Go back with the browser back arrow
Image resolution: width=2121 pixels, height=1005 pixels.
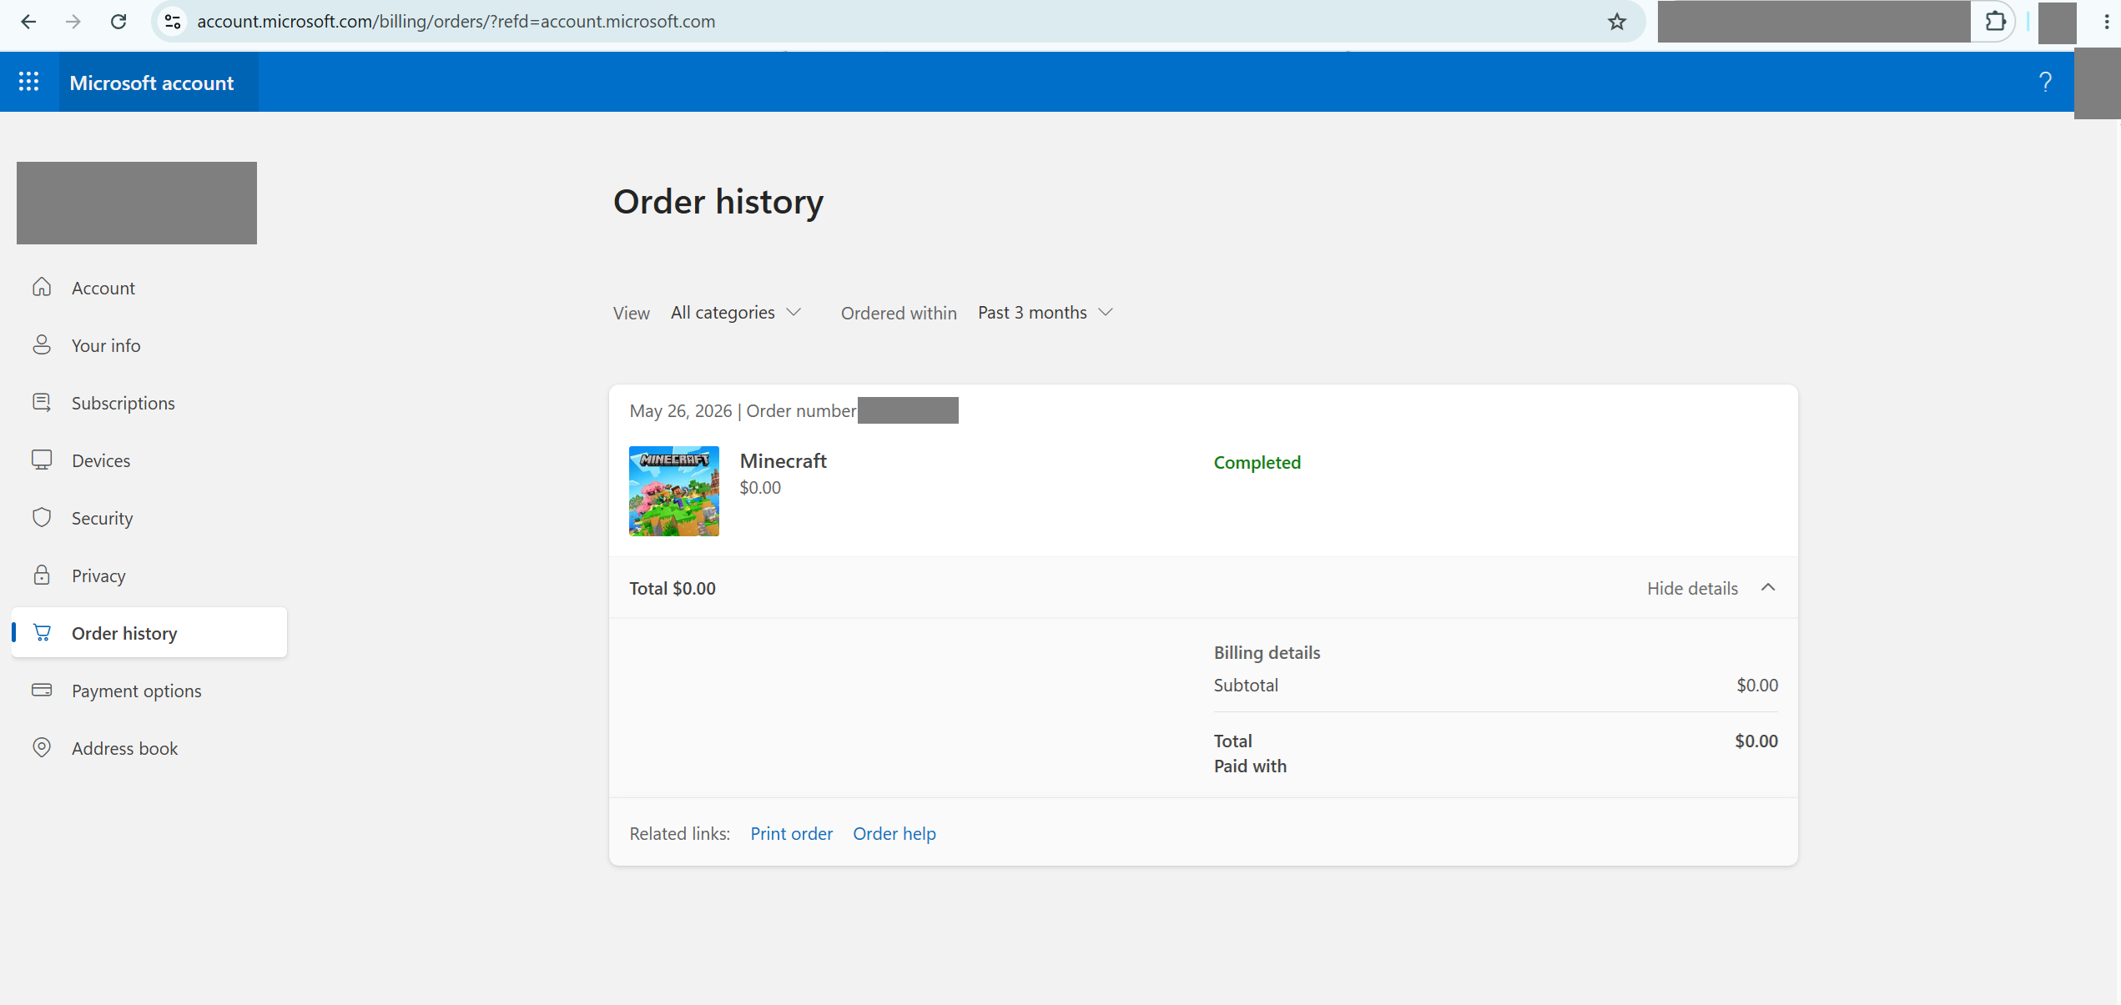(x=28, y=22)
